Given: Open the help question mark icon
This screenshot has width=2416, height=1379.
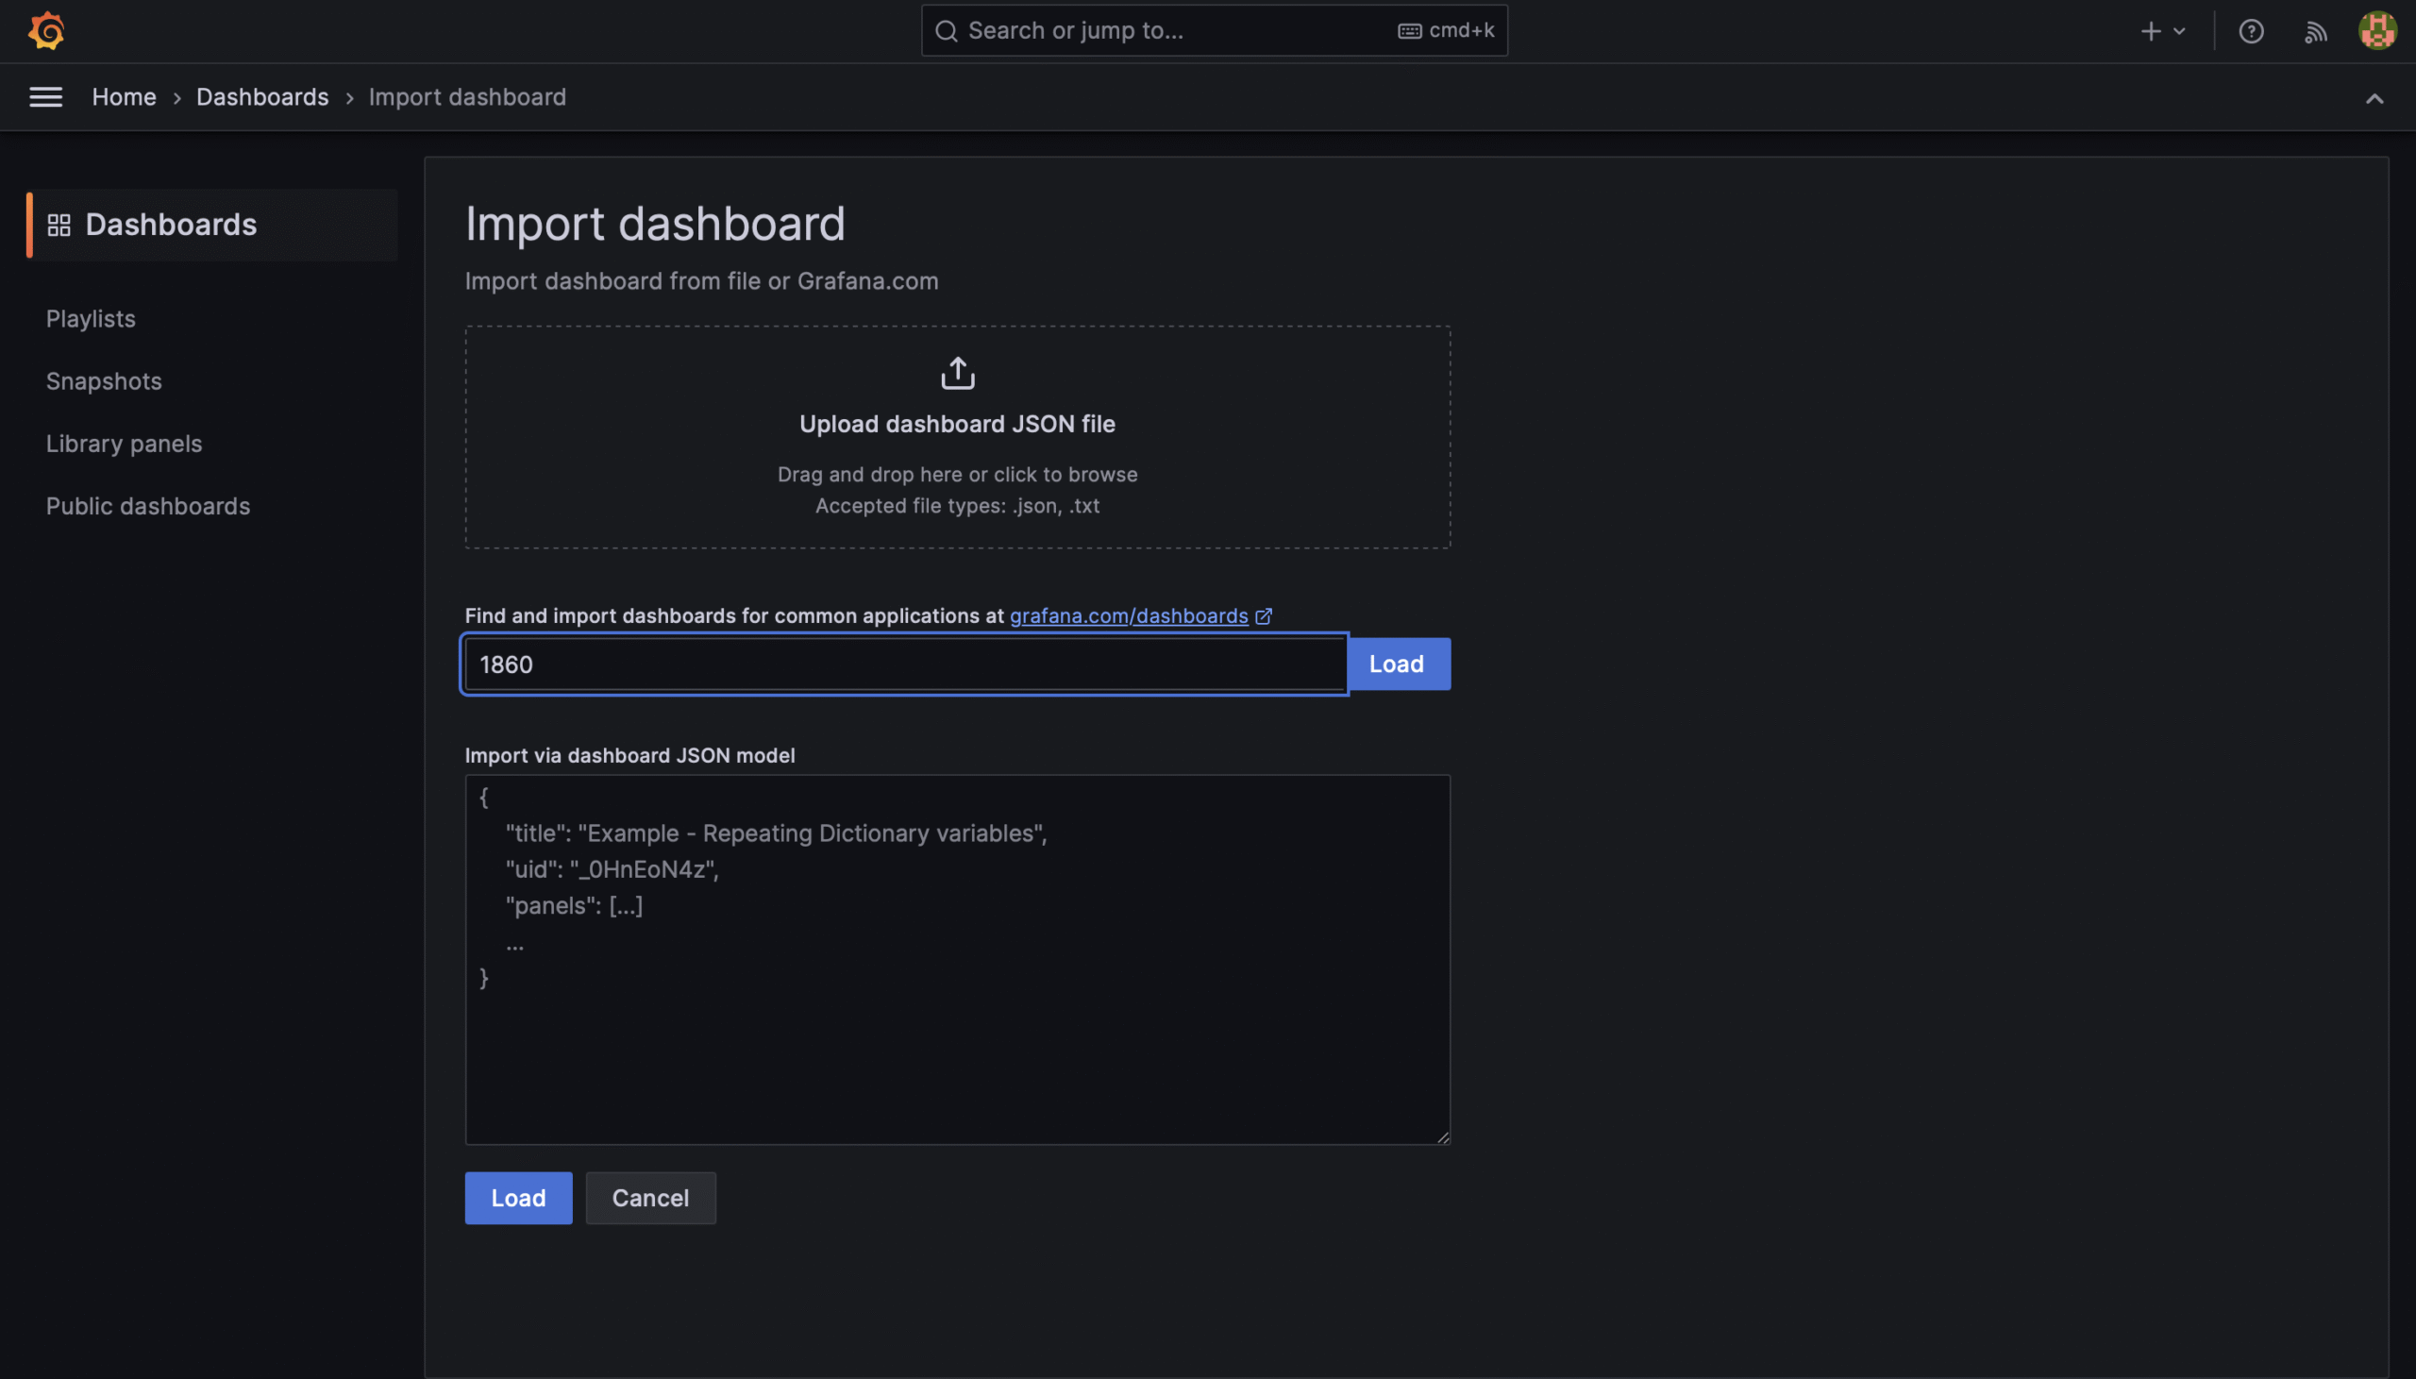Looking at the screenshot, I should click(2250, 31).
